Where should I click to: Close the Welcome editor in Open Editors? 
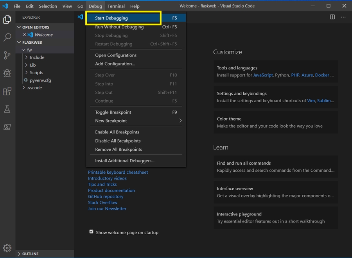(24, 35)
